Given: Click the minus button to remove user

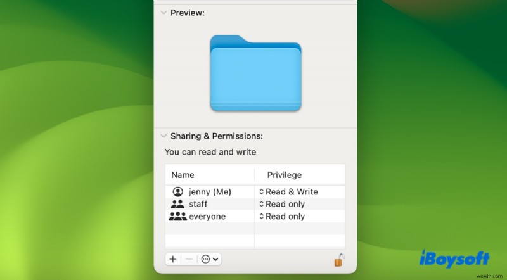Looking at the screenshot, I should click(189, 259).
